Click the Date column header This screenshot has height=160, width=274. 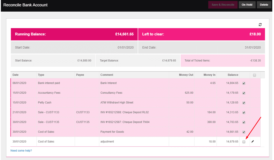point(15,75)
